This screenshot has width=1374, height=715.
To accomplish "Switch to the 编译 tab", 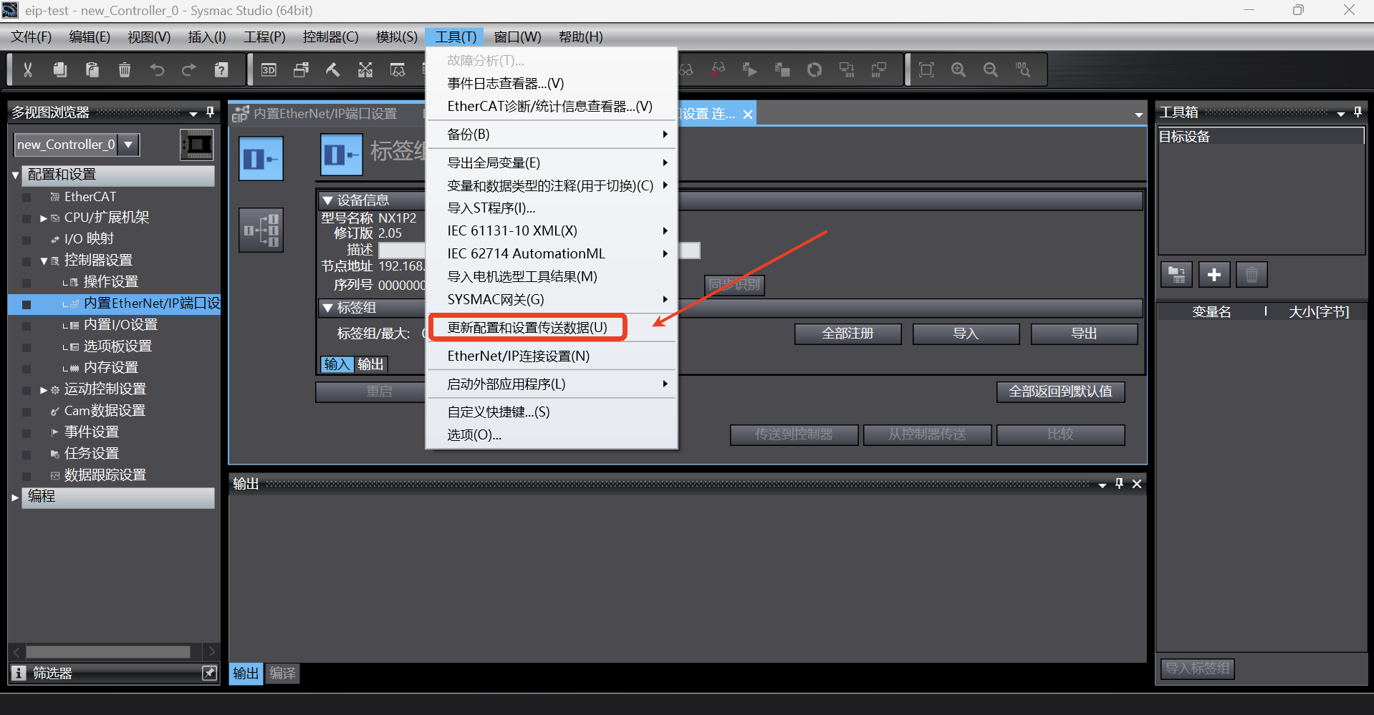I will click(282, 673).
